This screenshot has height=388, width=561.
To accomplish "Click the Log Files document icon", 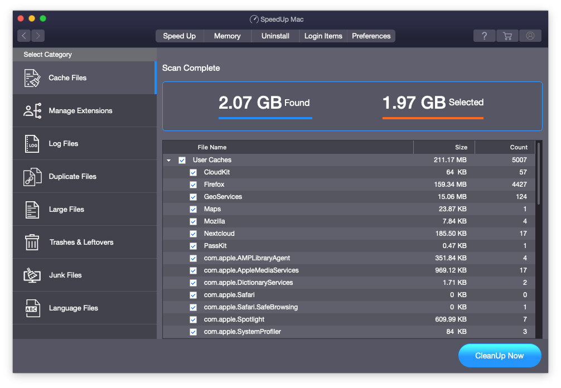I will tap(32, 144).
